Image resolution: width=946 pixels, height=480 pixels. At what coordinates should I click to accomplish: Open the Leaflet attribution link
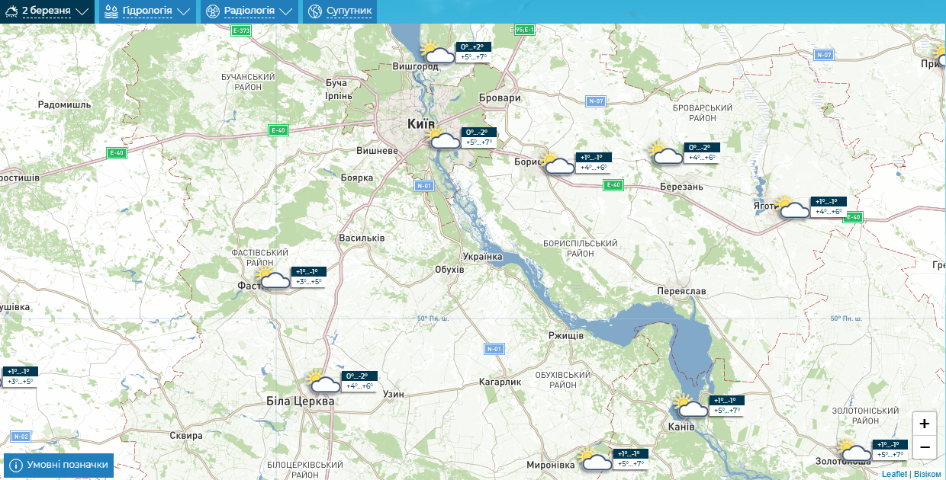894,474
